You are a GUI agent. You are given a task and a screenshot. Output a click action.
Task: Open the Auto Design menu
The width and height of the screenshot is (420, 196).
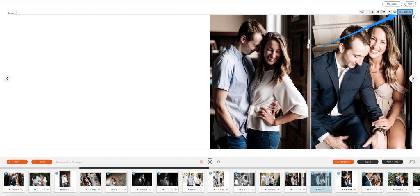[x=343, y=162]
